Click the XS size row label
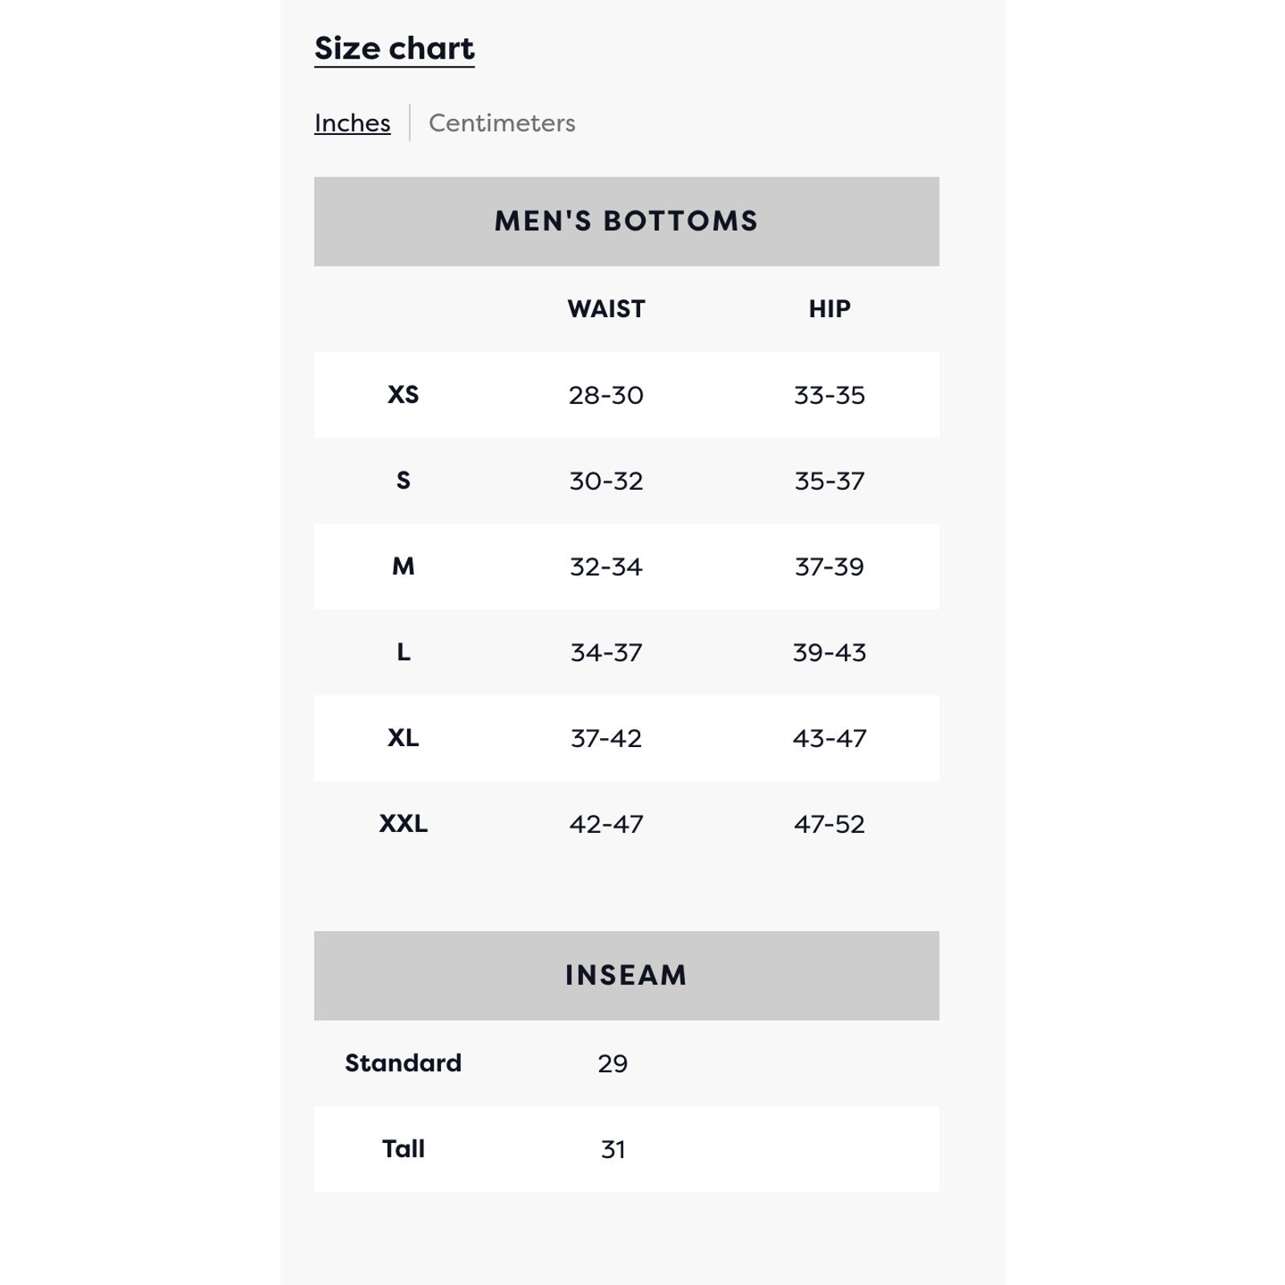The height and width of the screenshot is (1285, 1285). pos(403,394)
